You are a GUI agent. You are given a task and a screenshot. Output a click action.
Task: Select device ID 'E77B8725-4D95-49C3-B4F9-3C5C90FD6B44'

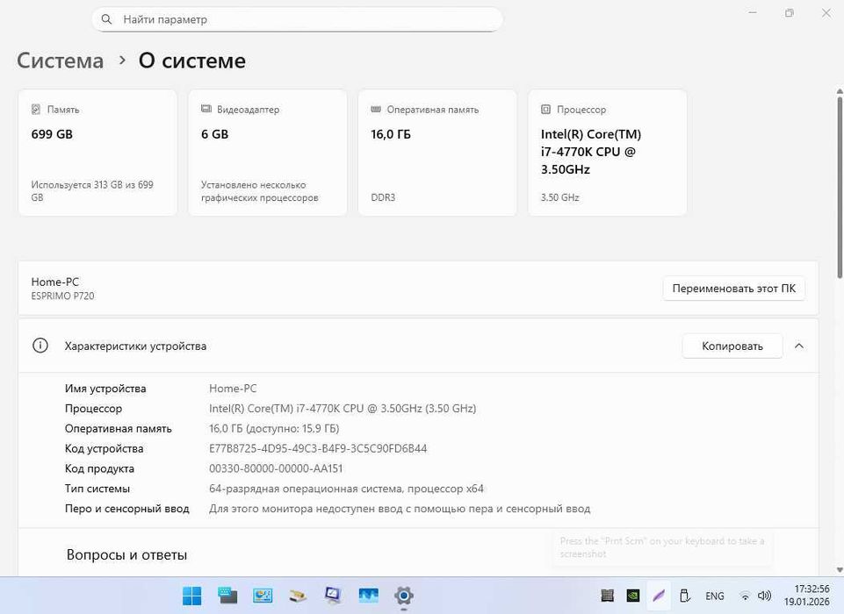tap(318, 448)
